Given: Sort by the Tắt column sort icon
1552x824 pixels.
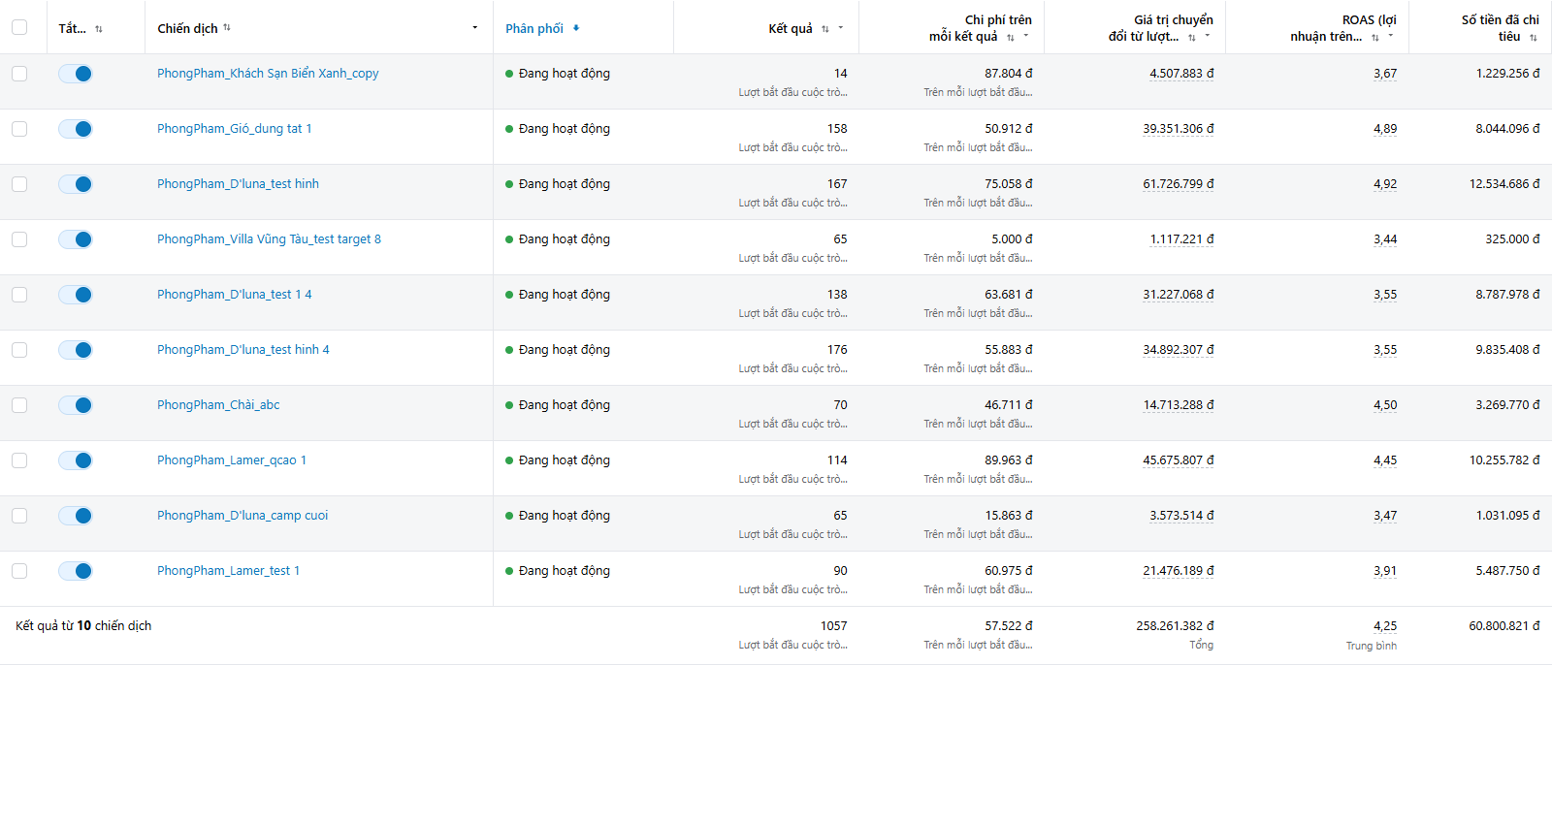Looking at the screenshot, I should 99,29.
